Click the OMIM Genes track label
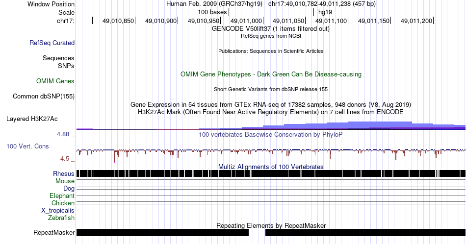Screen dimensions: 466x244 [55, 81]
